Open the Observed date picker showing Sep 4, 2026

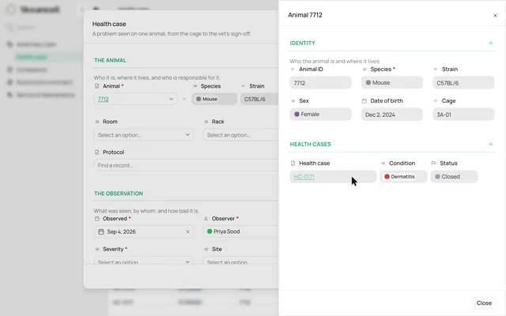[x=144, y=231]
